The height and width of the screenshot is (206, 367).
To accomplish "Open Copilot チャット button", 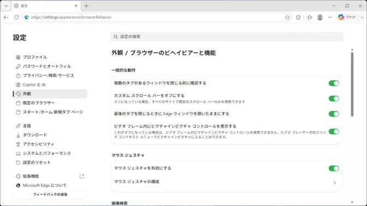I will click(347, 17).
